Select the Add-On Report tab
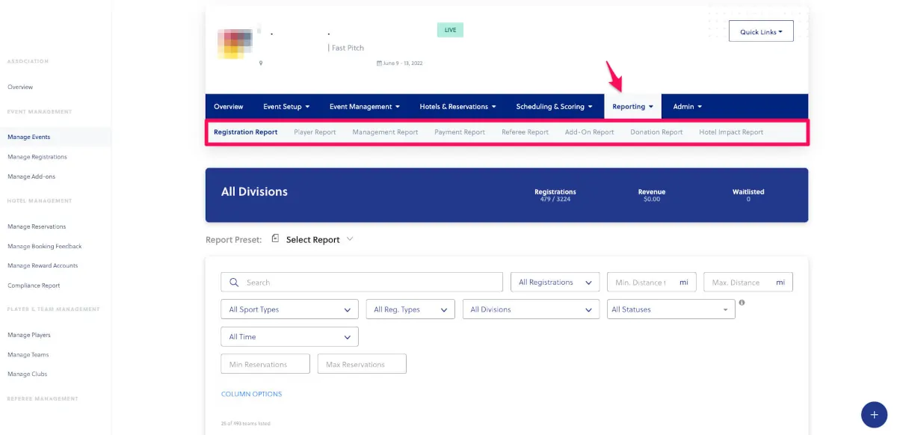 click(x=589, y=132)
